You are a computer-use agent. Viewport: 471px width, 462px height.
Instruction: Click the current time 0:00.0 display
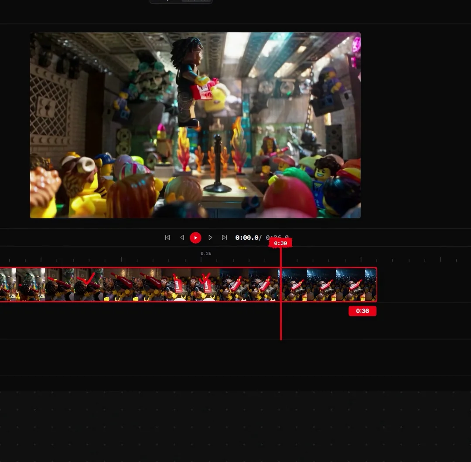(246, 238)
